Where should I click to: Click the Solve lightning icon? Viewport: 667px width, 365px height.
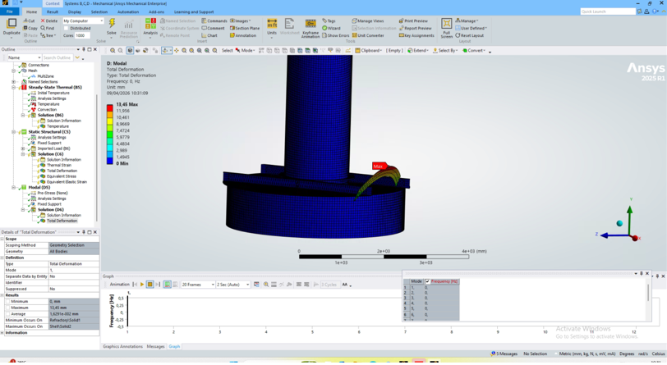[112, 24]
